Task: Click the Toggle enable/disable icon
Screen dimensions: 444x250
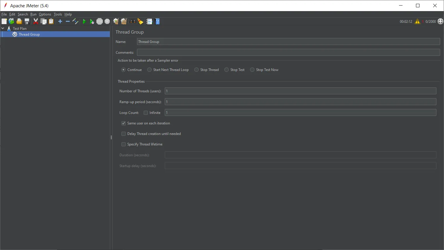Action: click(75, 21)
